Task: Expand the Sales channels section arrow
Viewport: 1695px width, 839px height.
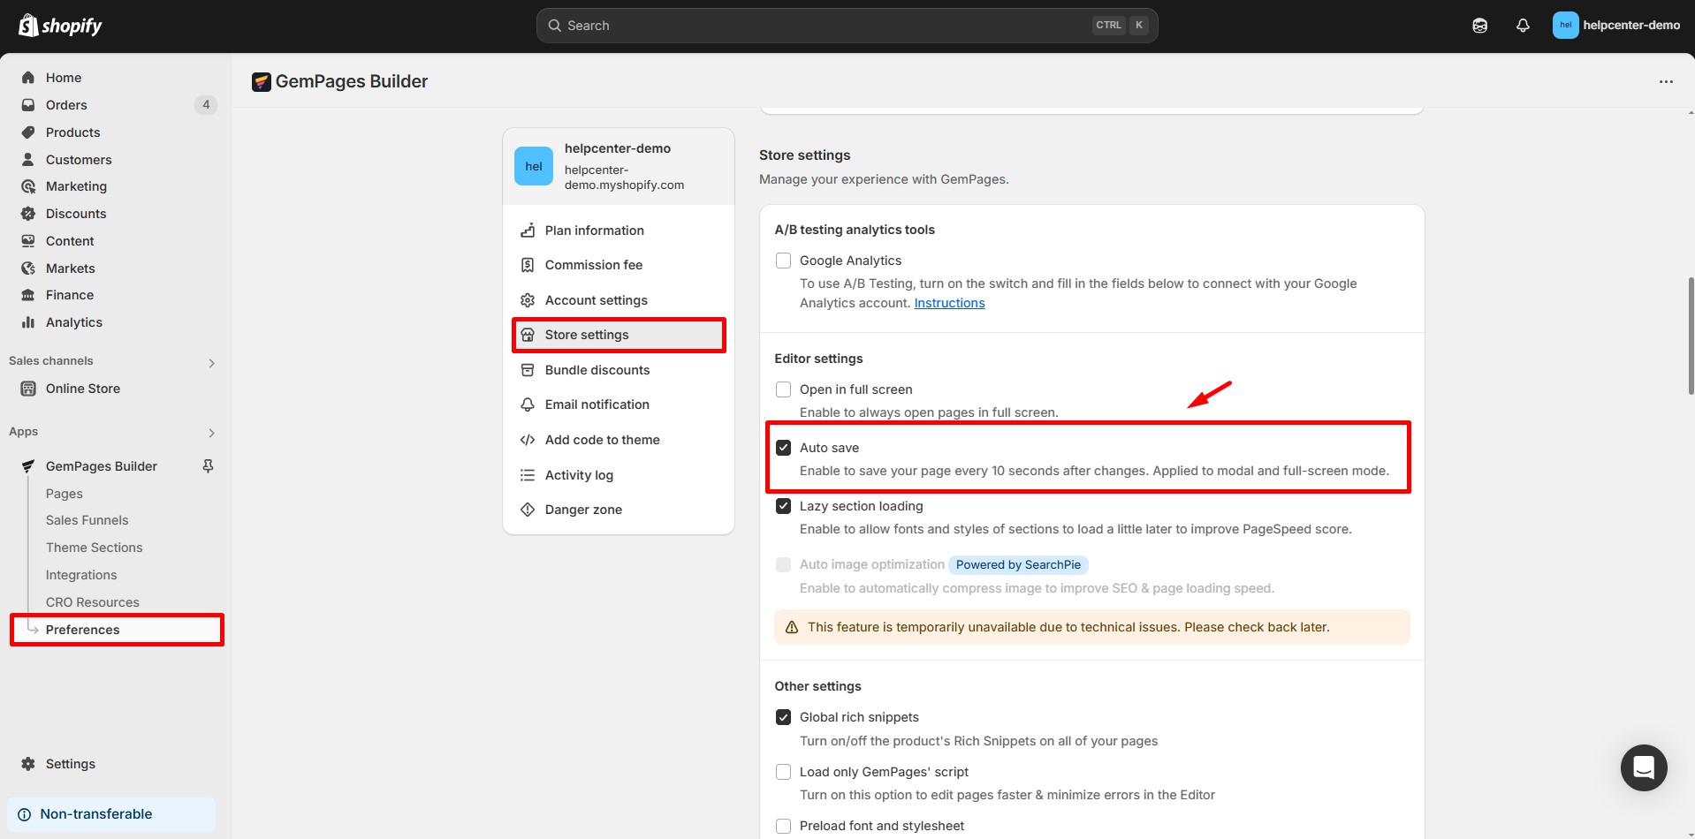Action: (211, 363)
